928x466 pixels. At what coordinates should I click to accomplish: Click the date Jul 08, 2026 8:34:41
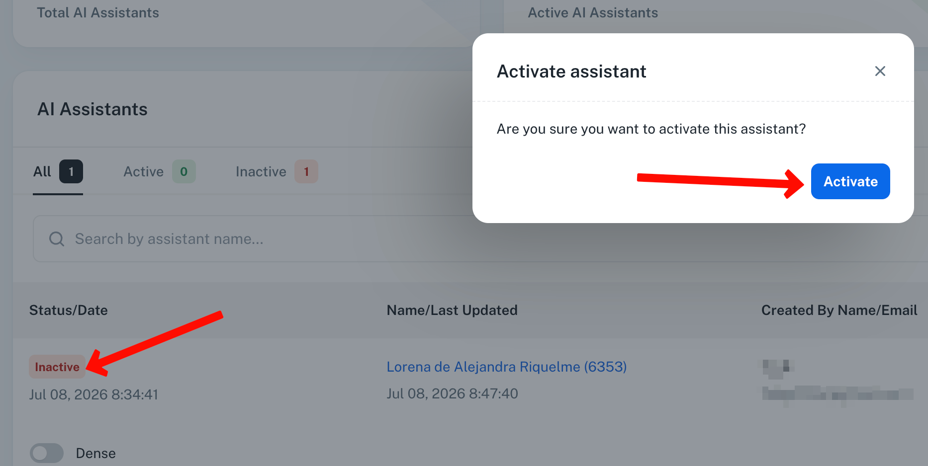[93, 394]
